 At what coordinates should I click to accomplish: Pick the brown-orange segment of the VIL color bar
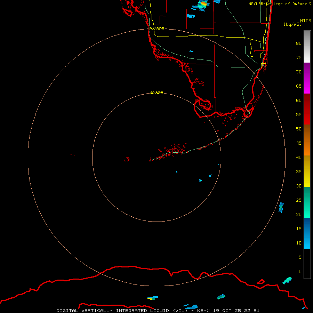tap(307, 140)
